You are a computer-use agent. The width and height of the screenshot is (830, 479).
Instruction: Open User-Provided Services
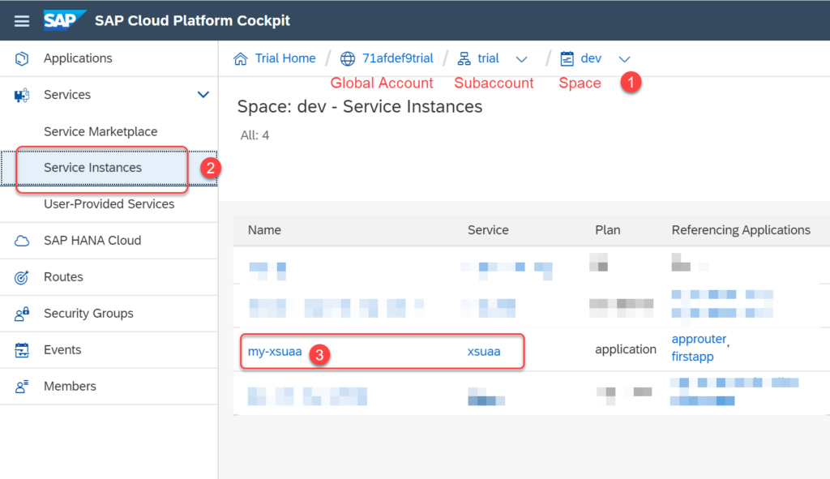[x=109, y=204]
